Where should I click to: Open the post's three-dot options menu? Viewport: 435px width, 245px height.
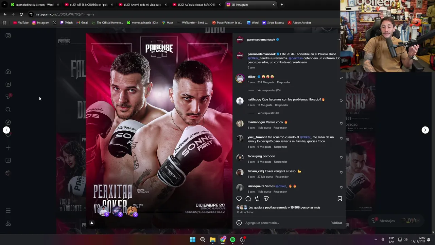(x=338, y=40)
